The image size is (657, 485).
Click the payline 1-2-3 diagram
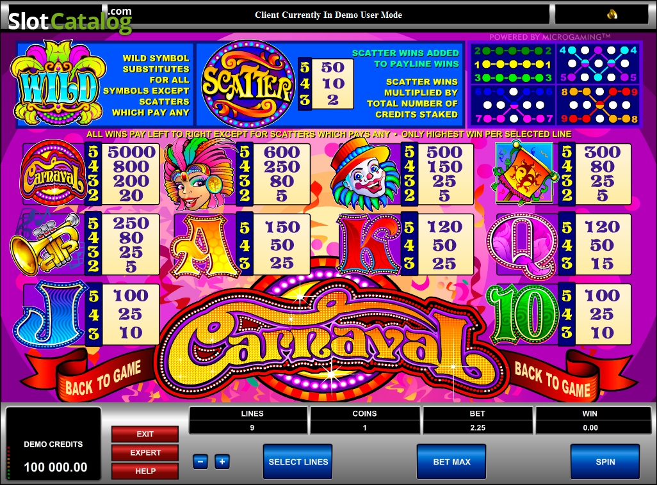click(513, 64)
